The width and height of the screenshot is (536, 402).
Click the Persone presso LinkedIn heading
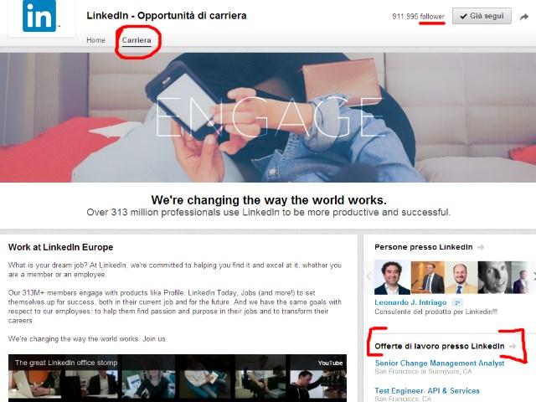tap(424, 247)
